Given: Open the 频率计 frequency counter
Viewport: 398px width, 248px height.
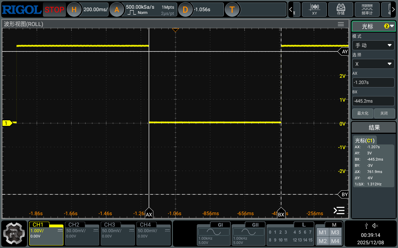Looking at the screenshot, I should 367,9.
